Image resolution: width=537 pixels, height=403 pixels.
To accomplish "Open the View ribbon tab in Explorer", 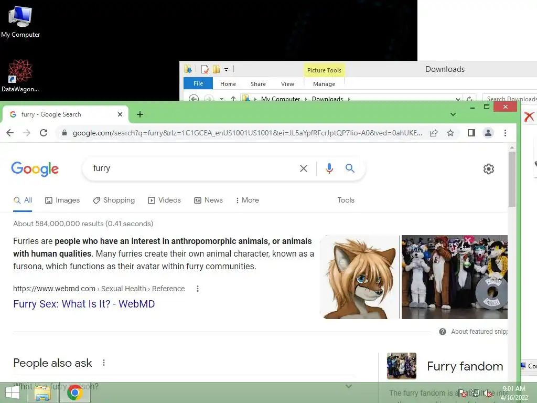I will 288,84.
